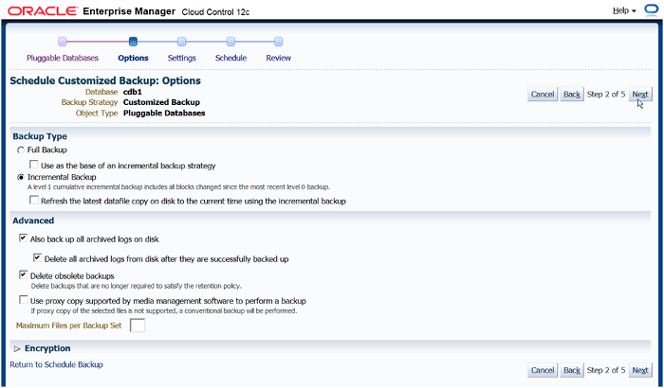Screen dimensions: 664x388
Task: Click the Pluggable Databases step marker square
Action: 62,42
